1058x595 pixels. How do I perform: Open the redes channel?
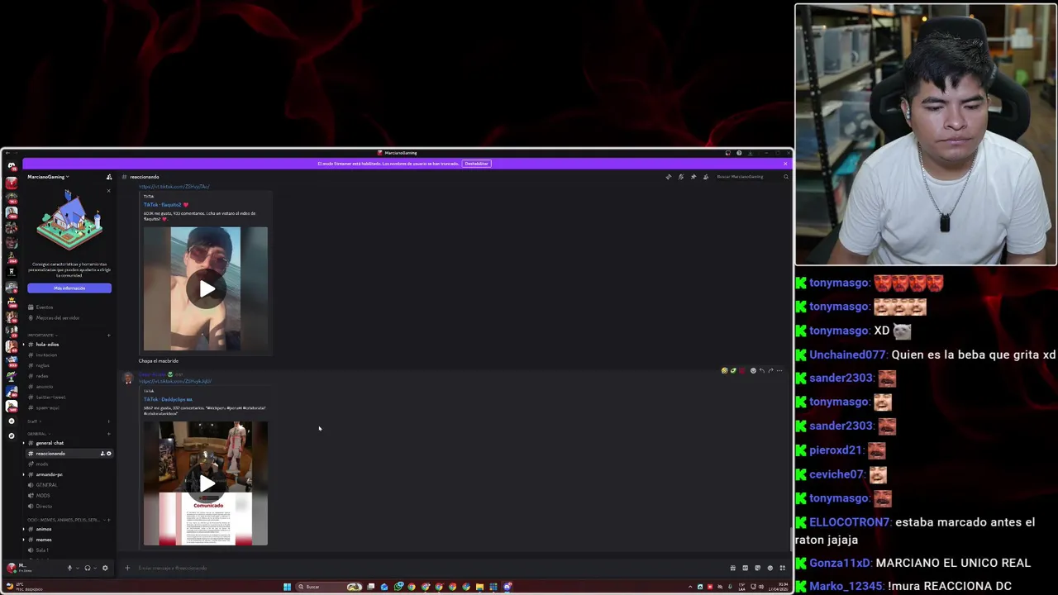(x=42, y=376)
